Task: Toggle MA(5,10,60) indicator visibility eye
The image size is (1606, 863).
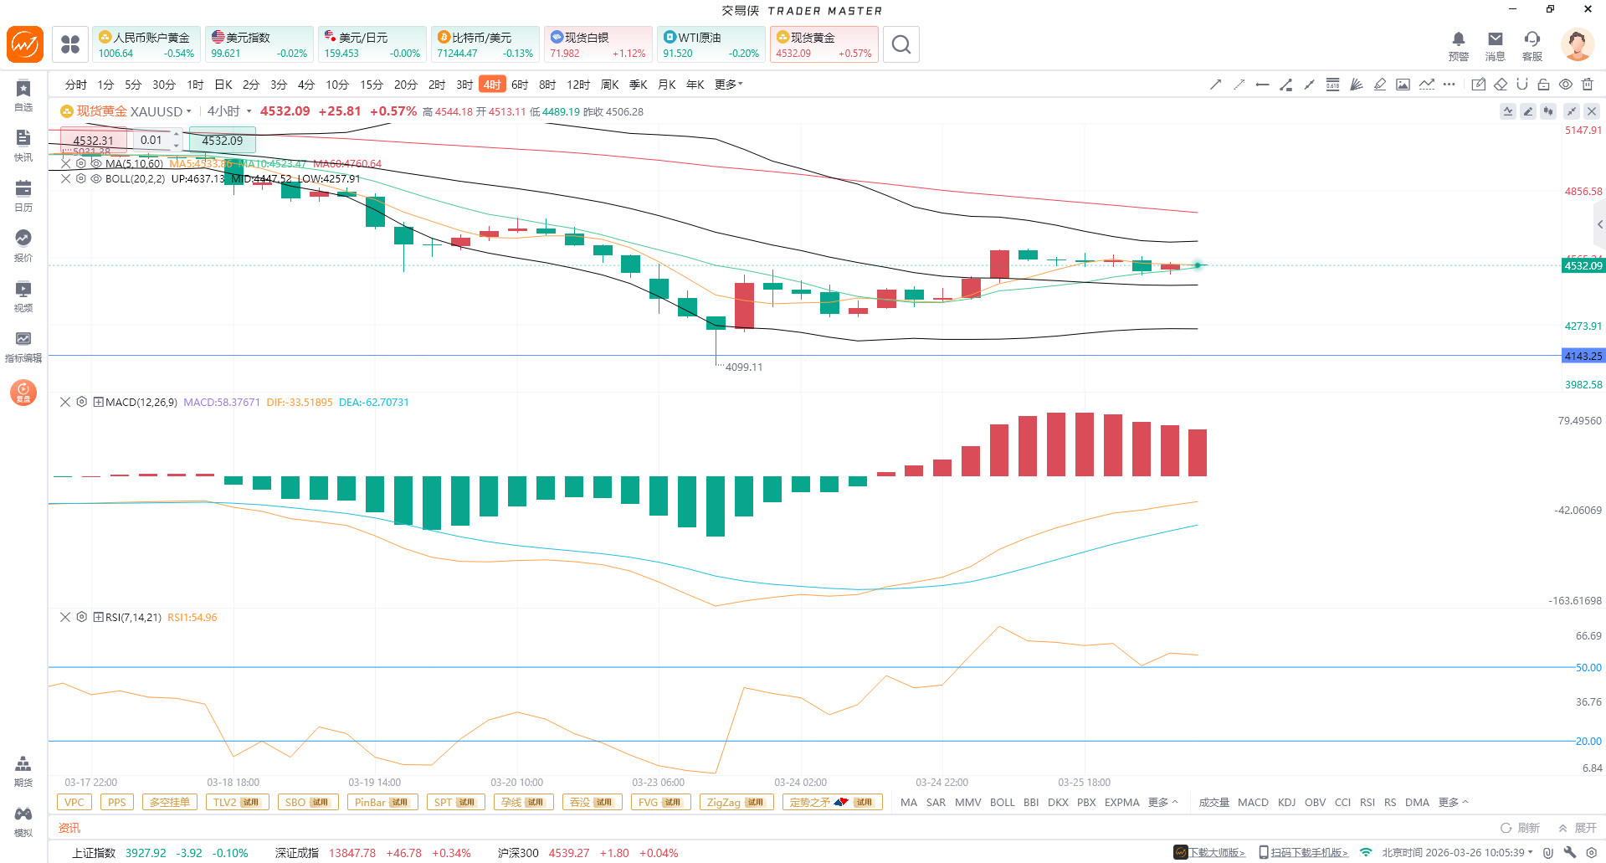Action: pos(96,164)
